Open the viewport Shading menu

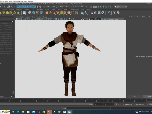click(x=22, y=17)
